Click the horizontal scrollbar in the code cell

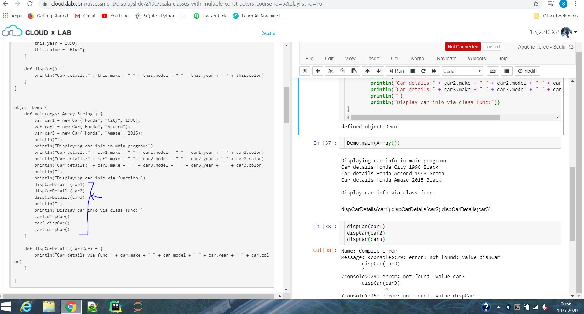pos(425,118)
